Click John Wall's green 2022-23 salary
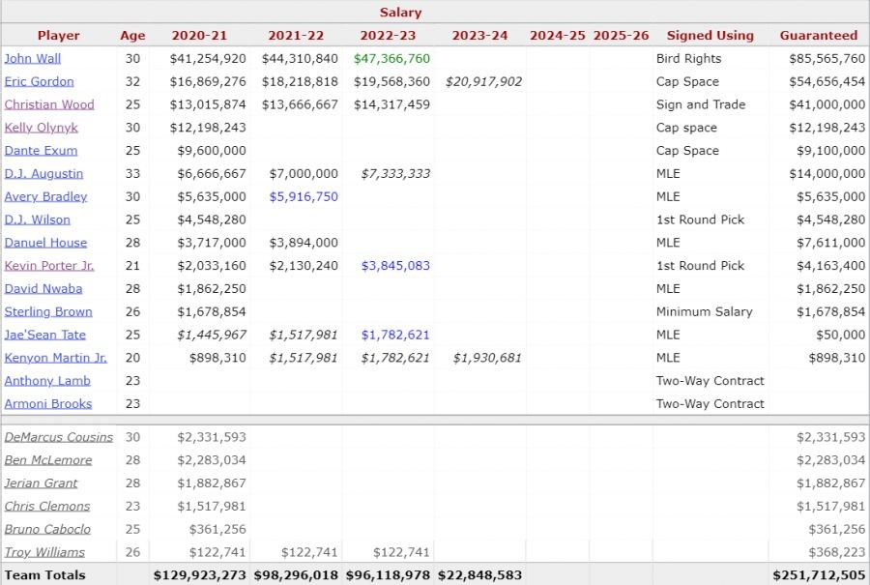The width and height of the screenshot is (870, 585). tap(391, 58)
